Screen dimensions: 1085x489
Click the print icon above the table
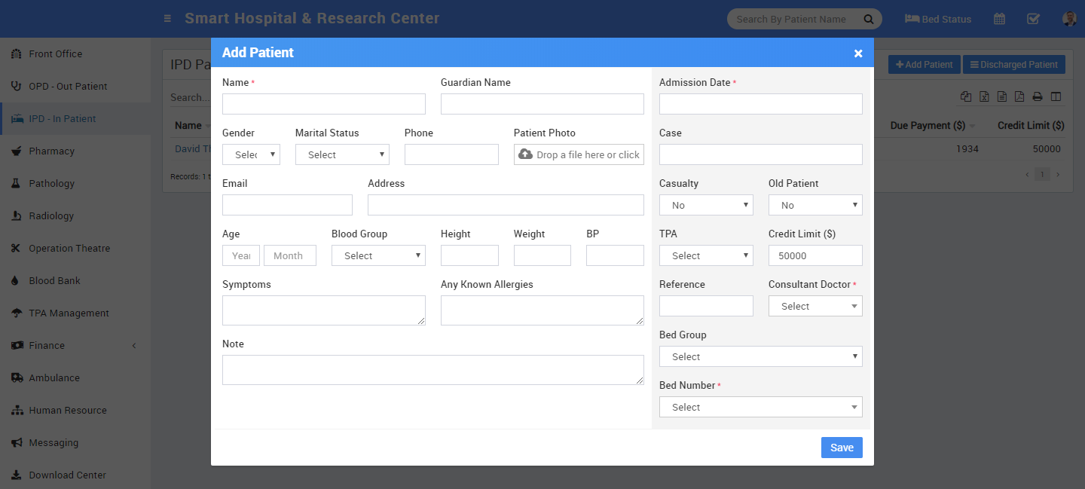click(x=1038, y=96)
